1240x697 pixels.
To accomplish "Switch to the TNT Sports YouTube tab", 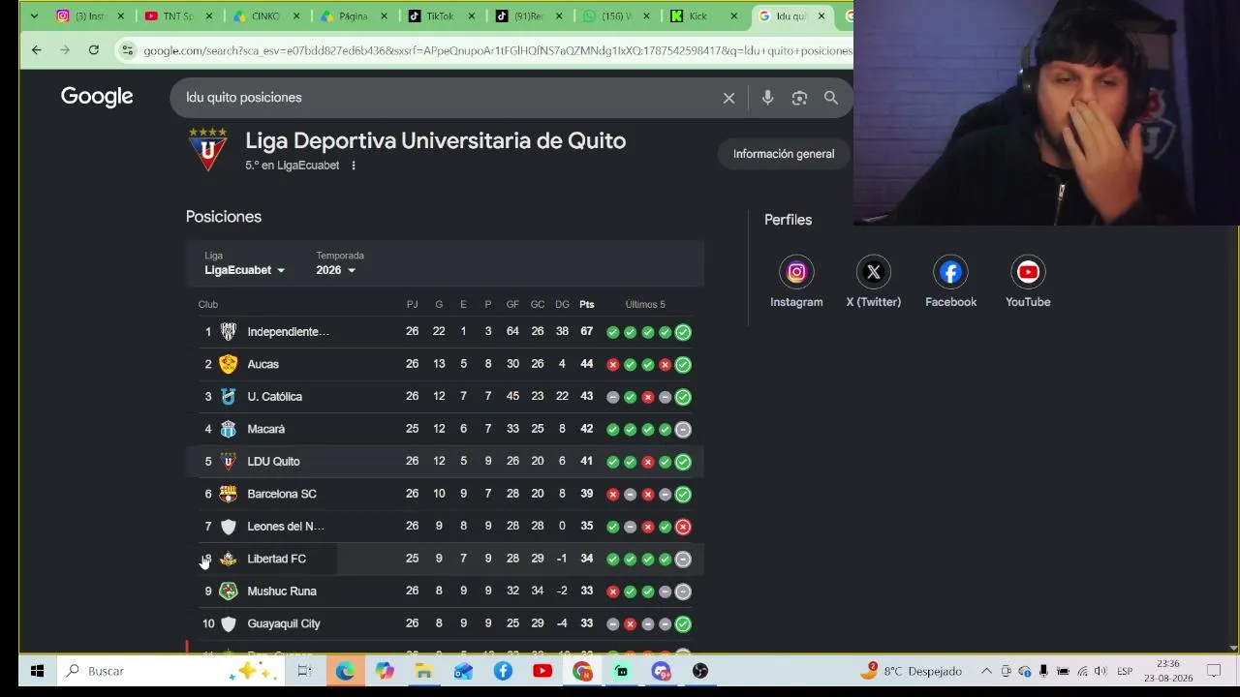I will 177,16.
